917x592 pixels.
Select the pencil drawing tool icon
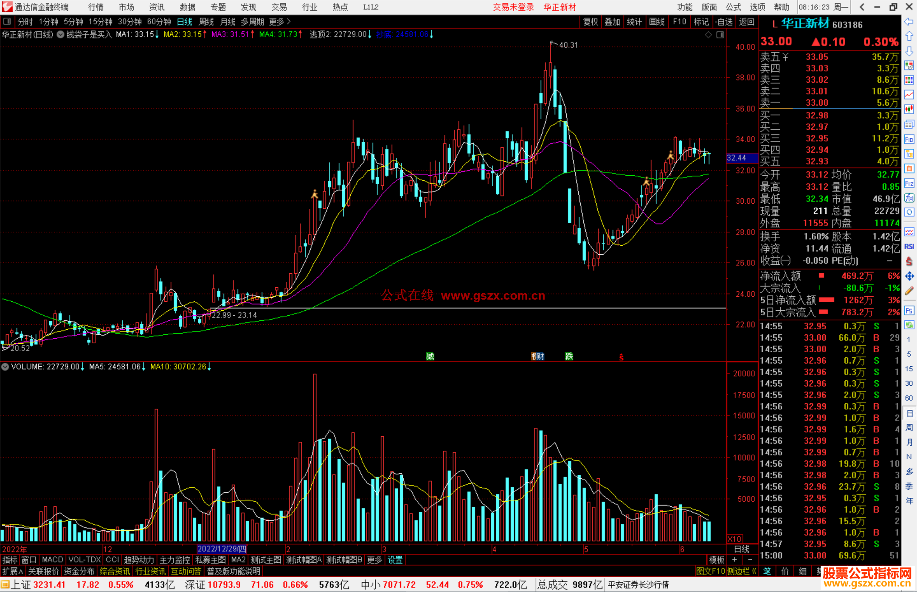coord(909,291)
